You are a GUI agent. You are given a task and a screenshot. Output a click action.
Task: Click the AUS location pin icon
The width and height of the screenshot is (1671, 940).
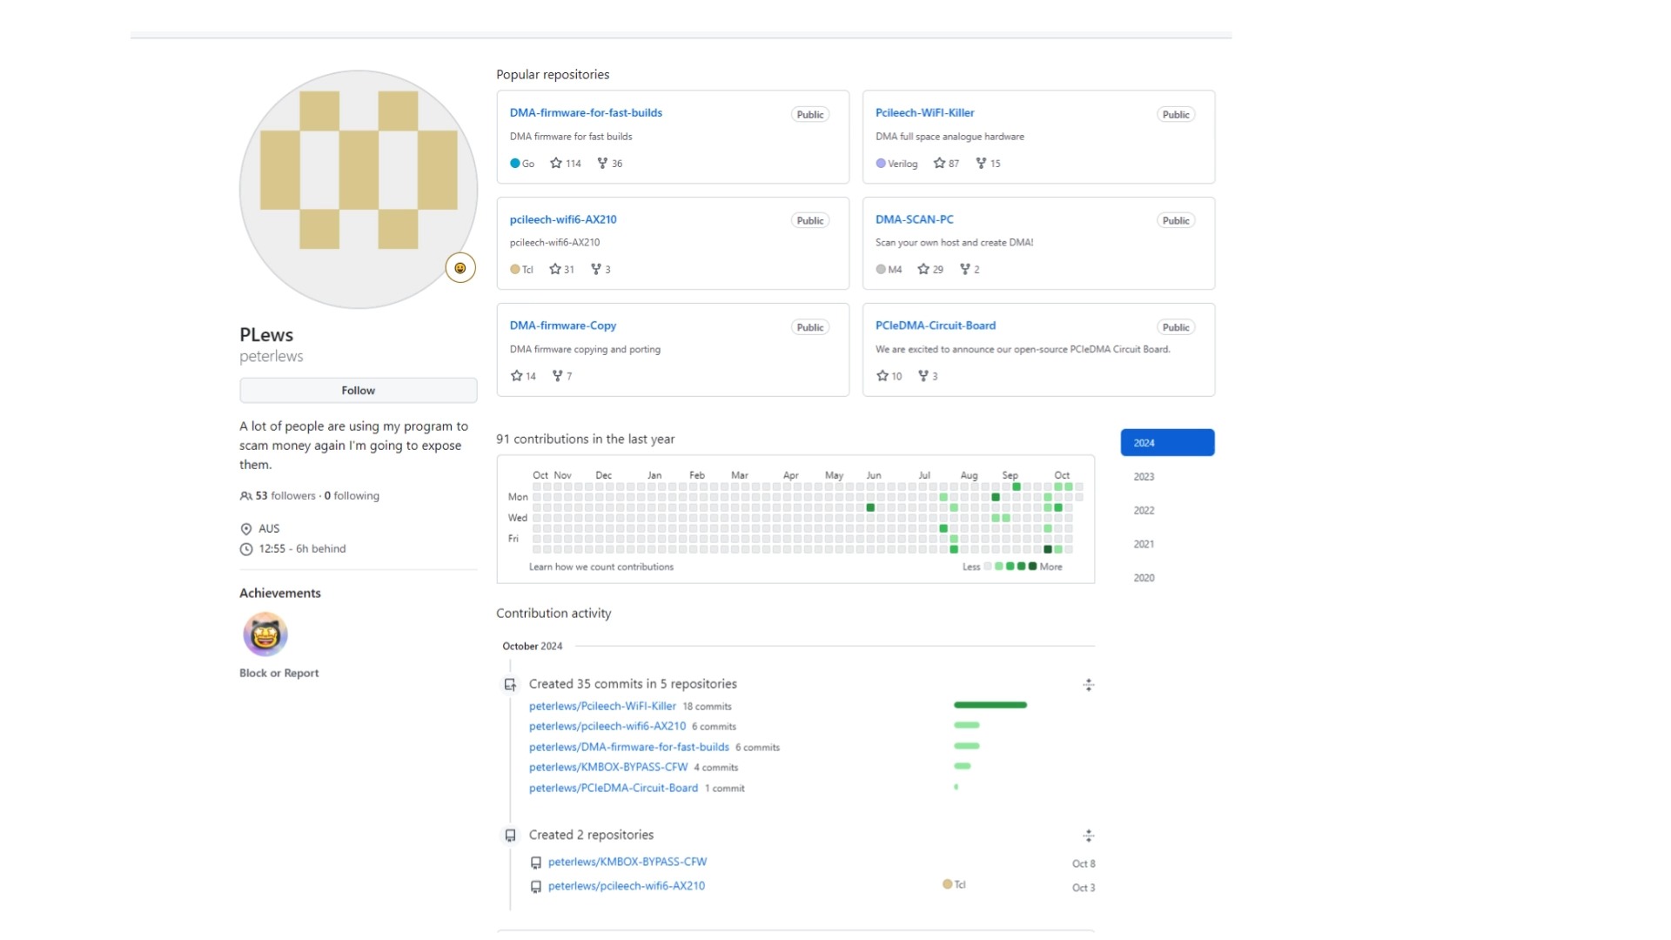coord(246,529)
